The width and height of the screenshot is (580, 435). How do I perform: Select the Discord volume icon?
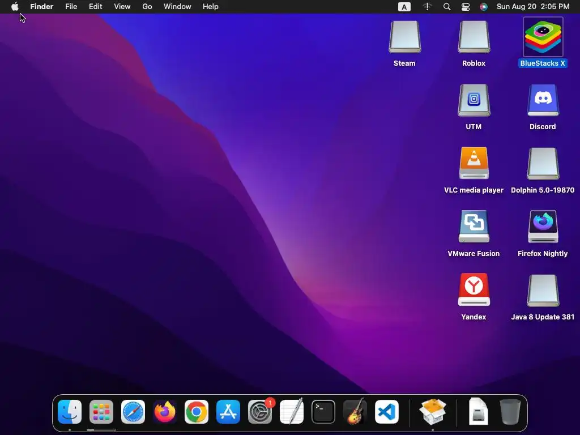[543, 100]
